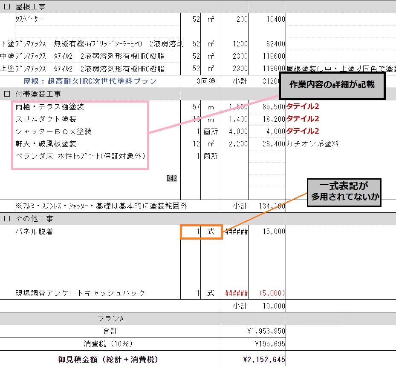Click the subtotal value 10,000

[274, 306]
